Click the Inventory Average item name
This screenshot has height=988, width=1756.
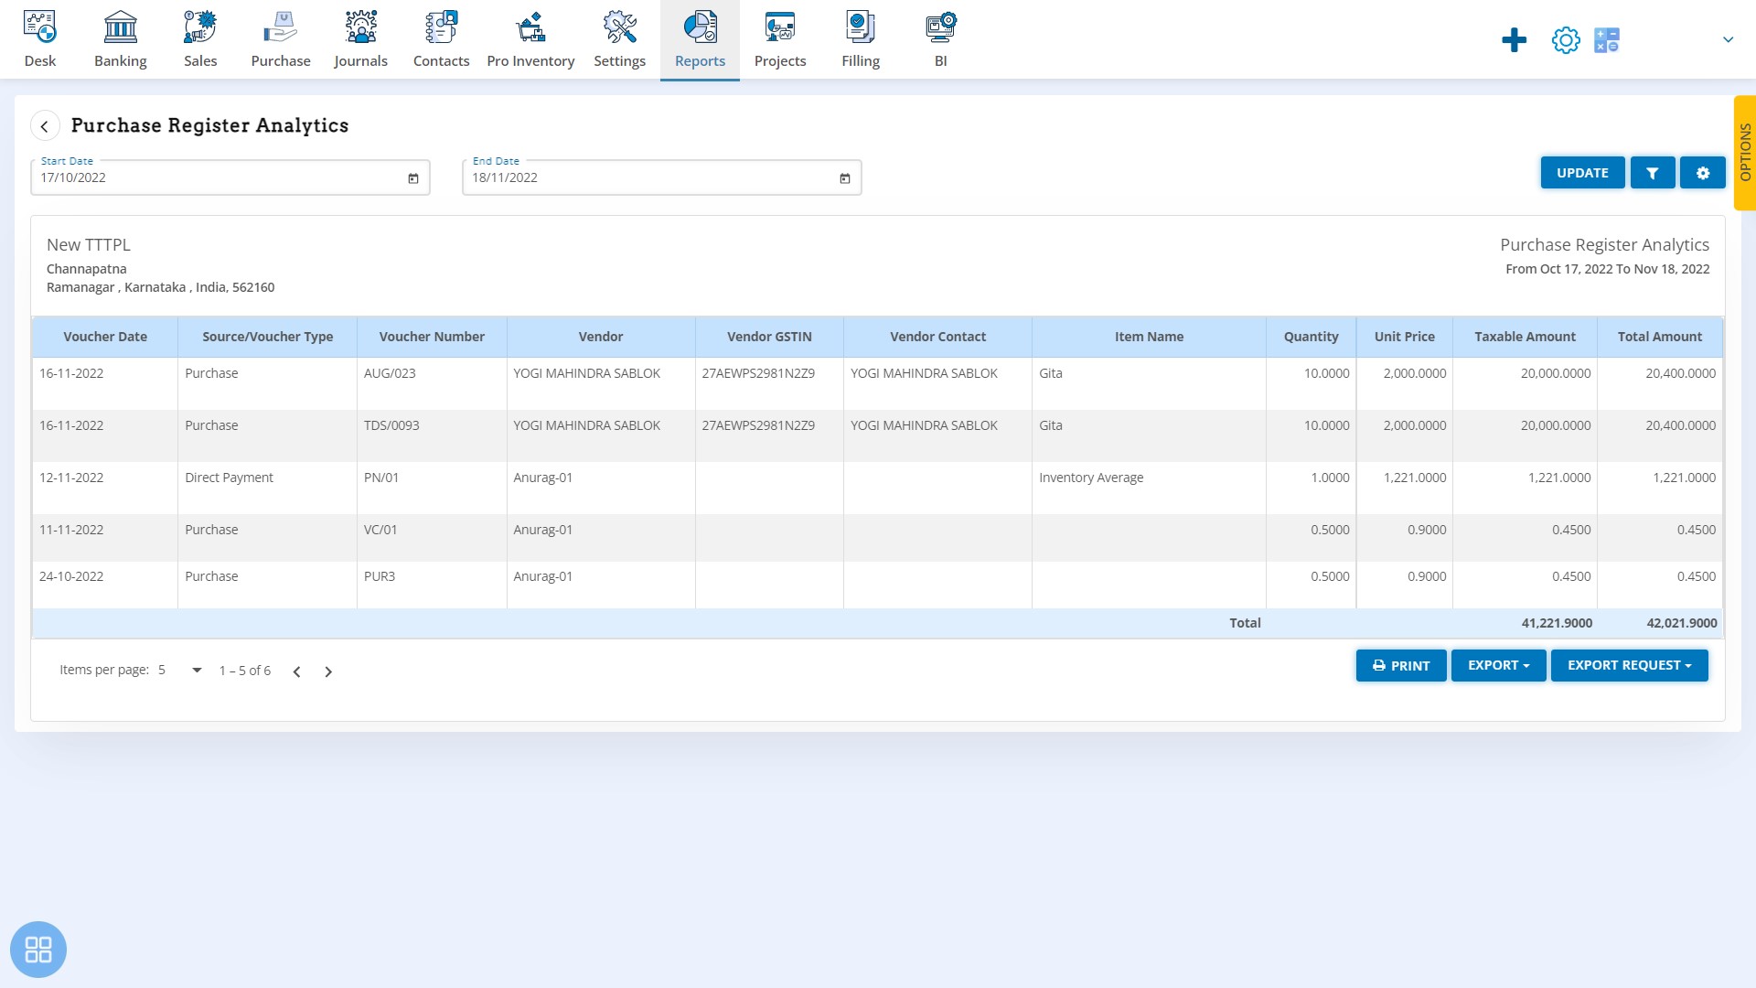coord(1091,478)
